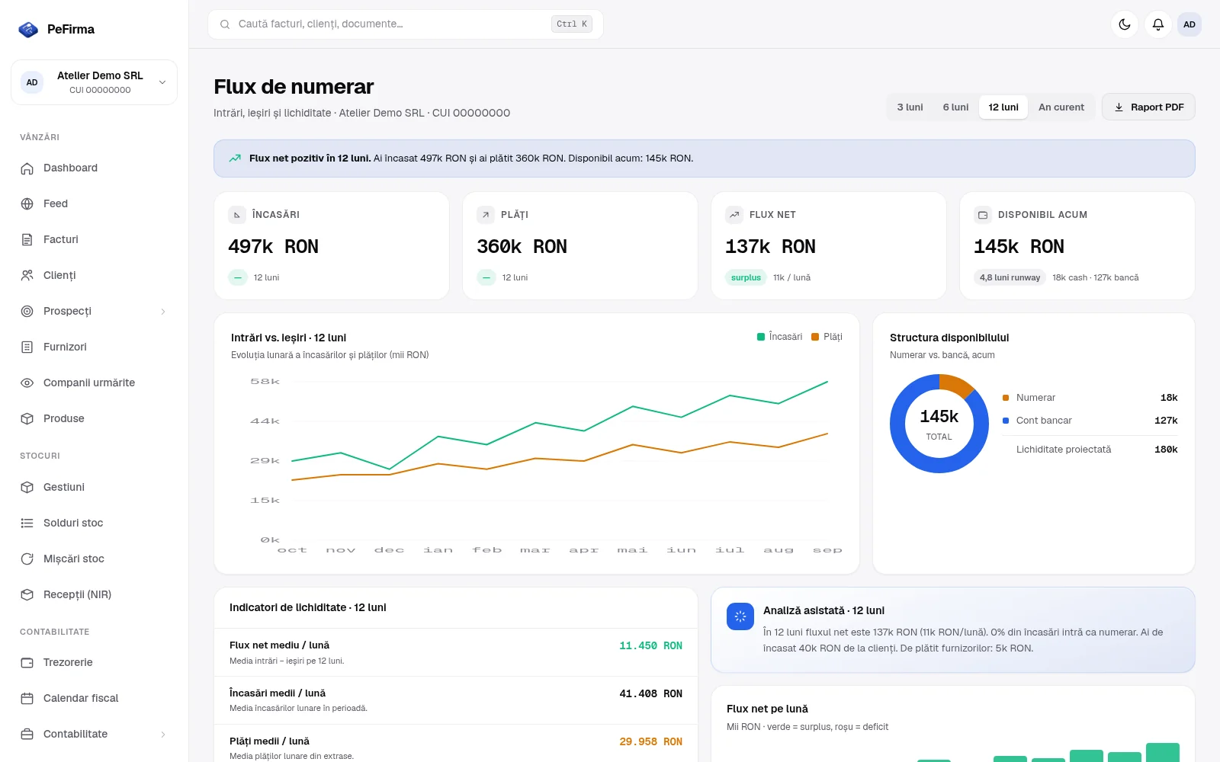
Task: Click the Lichiditate proiectată 180k row
Action: pos(1090,450)
